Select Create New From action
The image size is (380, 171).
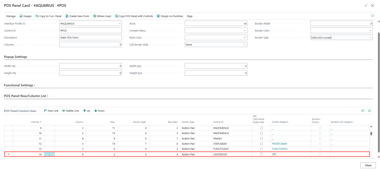[x=77, y=16]
